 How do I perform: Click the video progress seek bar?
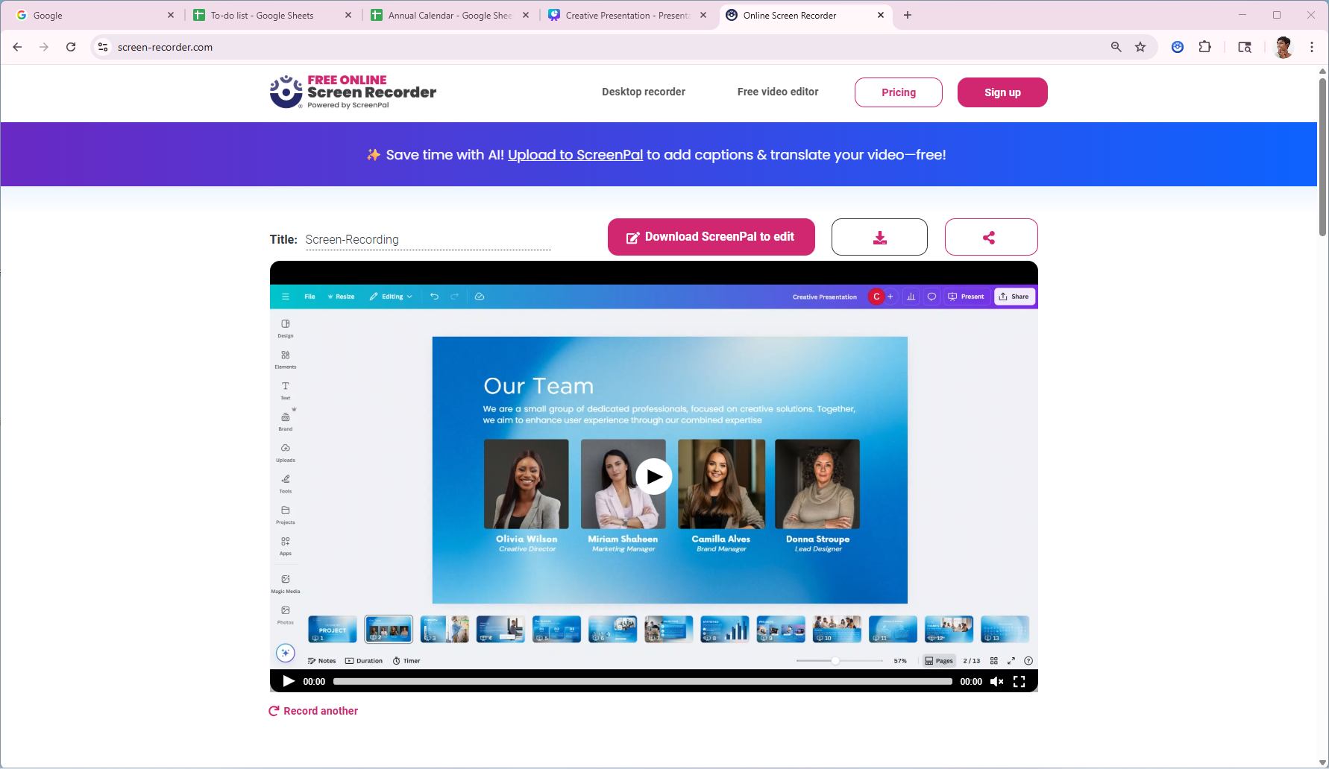click(x=642, y=681)
